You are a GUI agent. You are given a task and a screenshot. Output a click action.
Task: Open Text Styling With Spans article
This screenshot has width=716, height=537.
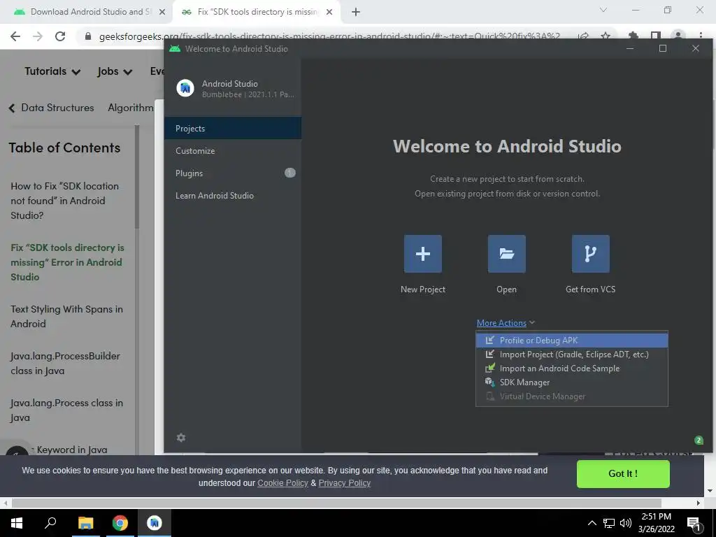tap(66, 317)
